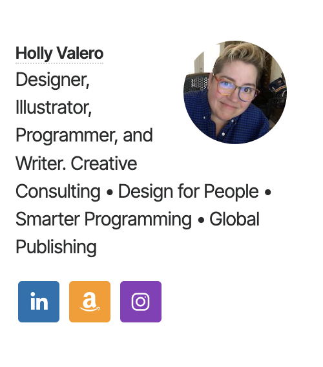Click the word "Smarter" in bio
The image size is (323, 367).
(x=48, y=219)
